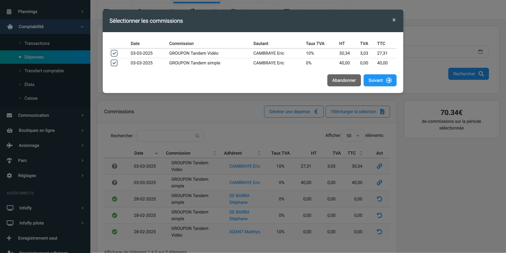Click question mark status icon for Tandem simple 40,00 row
The height and width of the screenshot is (253, 506).
115,183
